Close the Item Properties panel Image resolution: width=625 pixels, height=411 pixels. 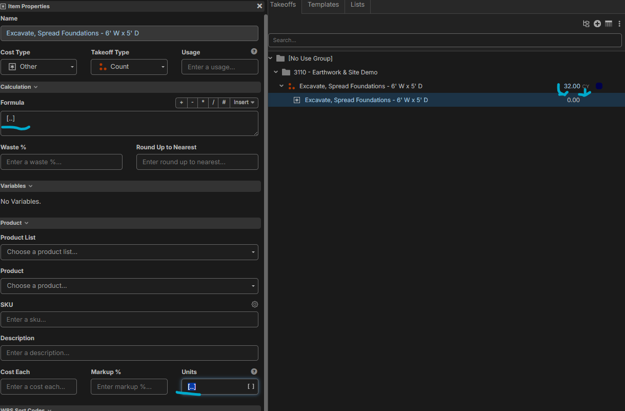click(259, 6)
